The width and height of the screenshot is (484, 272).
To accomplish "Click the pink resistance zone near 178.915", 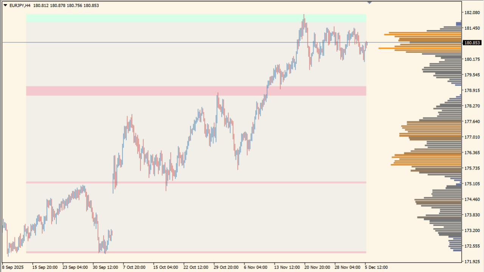I will (151, 91).
